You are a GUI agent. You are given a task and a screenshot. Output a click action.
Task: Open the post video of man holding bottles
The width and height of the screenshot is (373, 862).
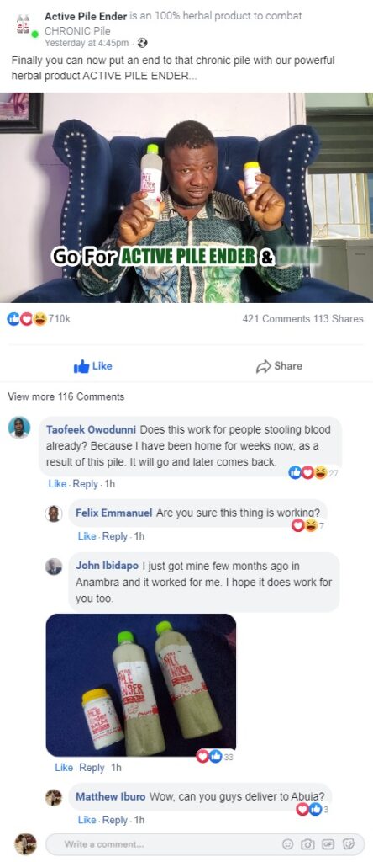click(186, 197)
